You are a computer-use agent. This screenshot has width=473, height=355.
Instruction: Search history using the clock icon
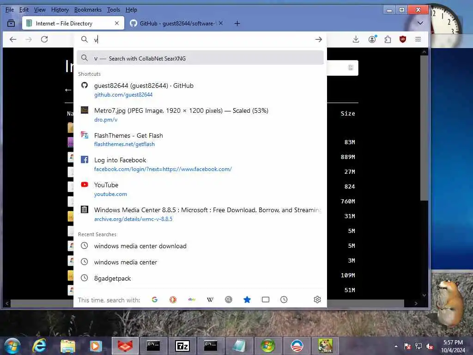click(x=284, y=300)
